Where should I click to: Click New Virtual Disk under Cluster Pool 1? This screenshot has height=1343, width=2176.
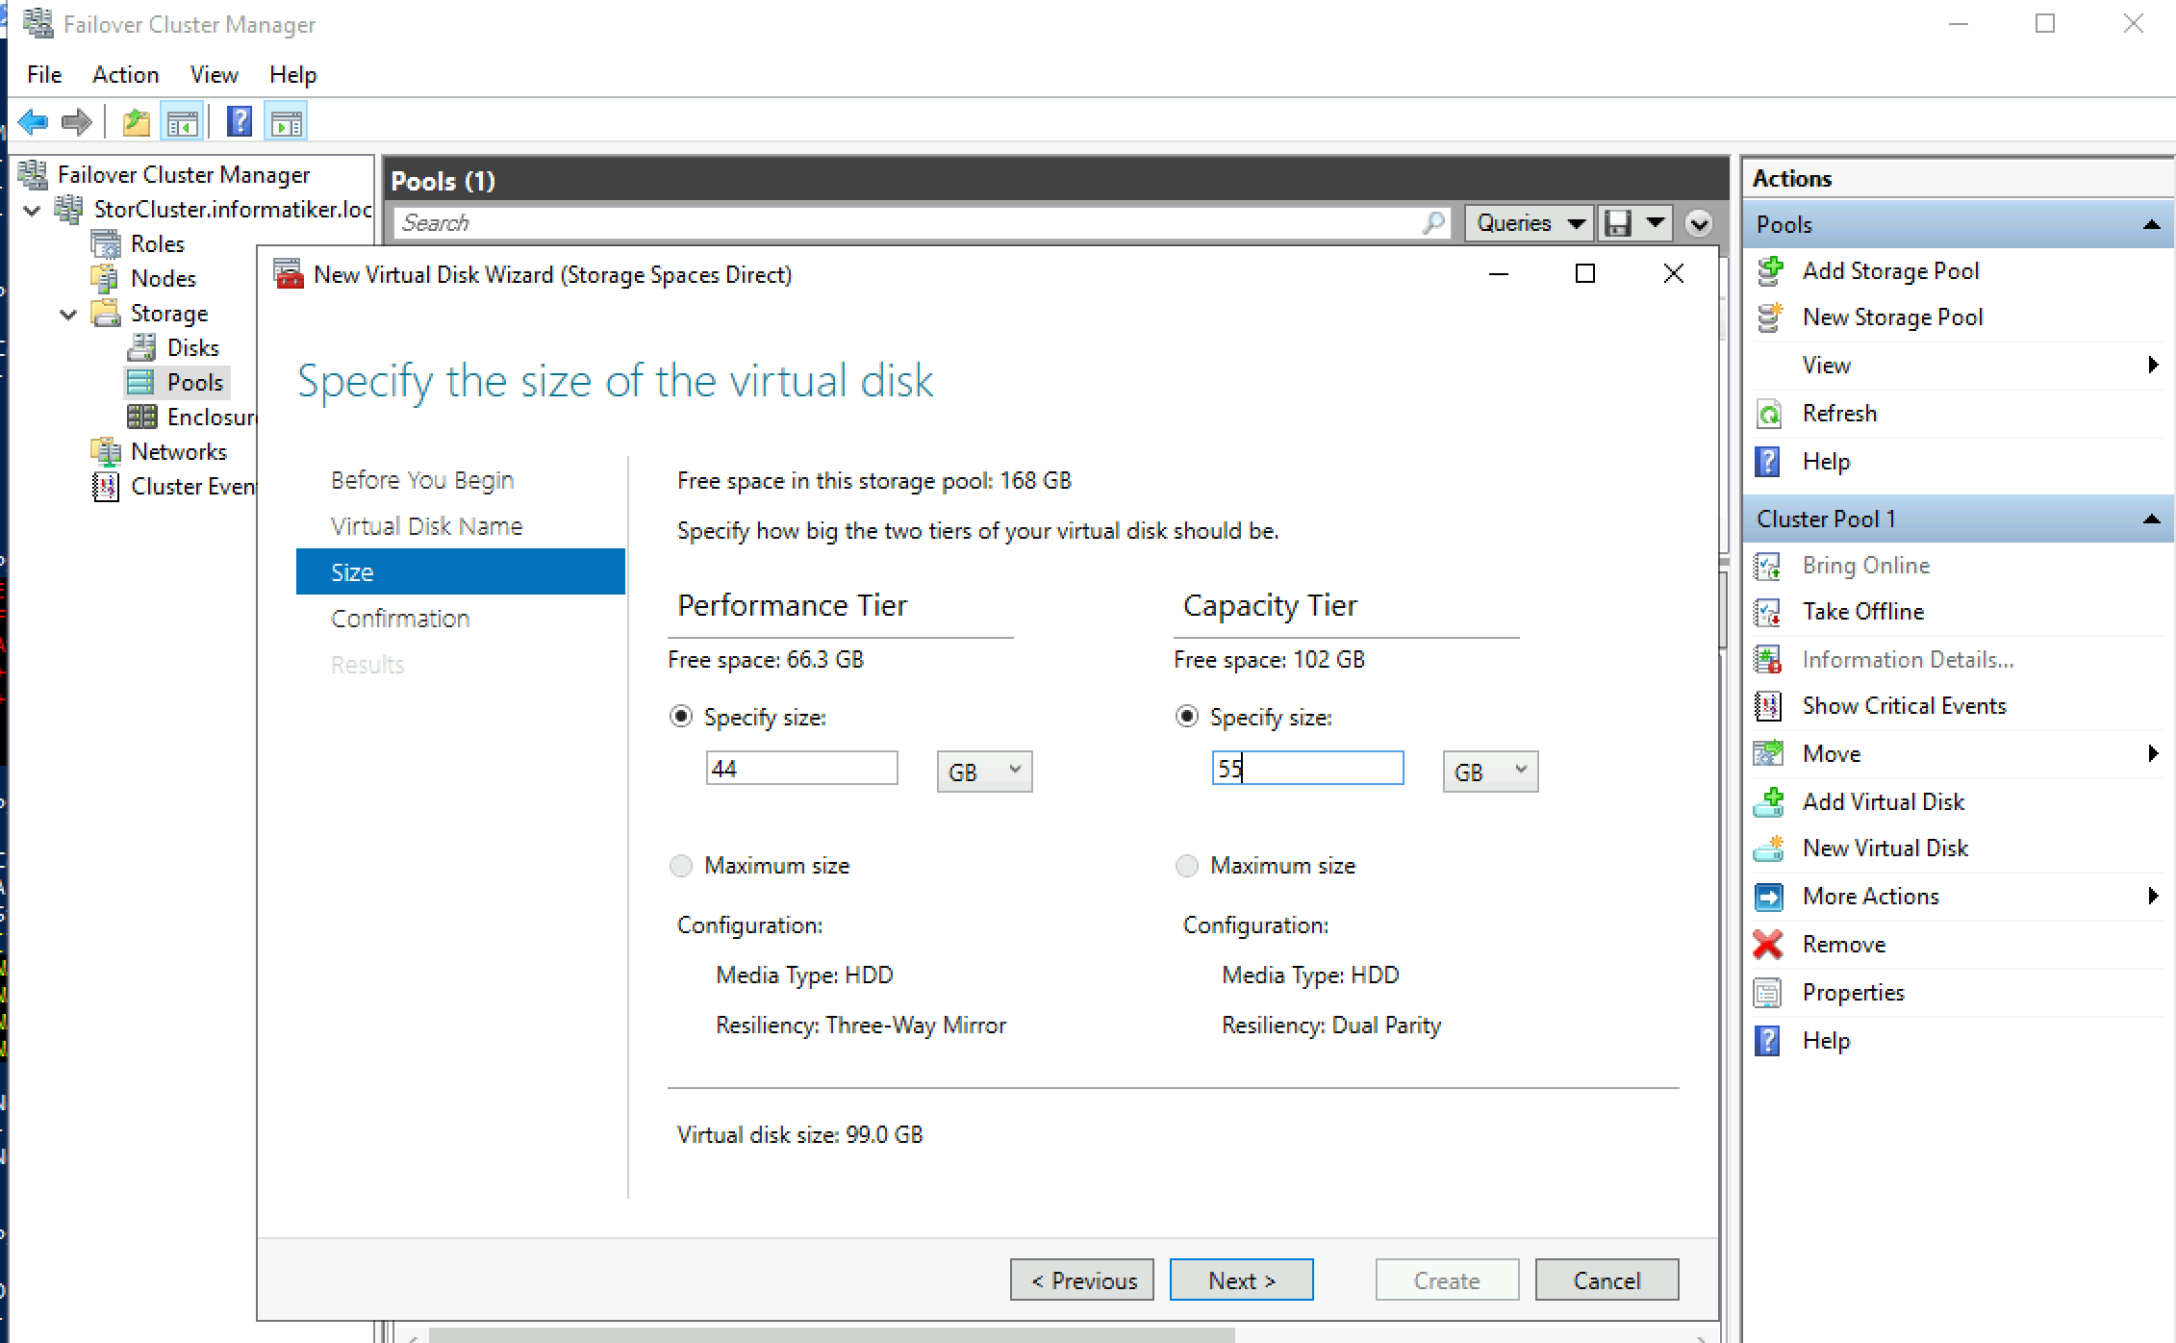click(x=1884, y=848)
